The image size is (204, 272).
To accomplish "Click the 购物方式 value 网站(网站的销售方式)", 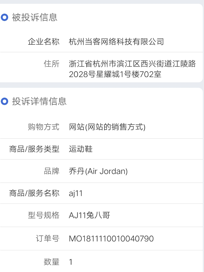I will pyautogui.click(x=107, y=127).
